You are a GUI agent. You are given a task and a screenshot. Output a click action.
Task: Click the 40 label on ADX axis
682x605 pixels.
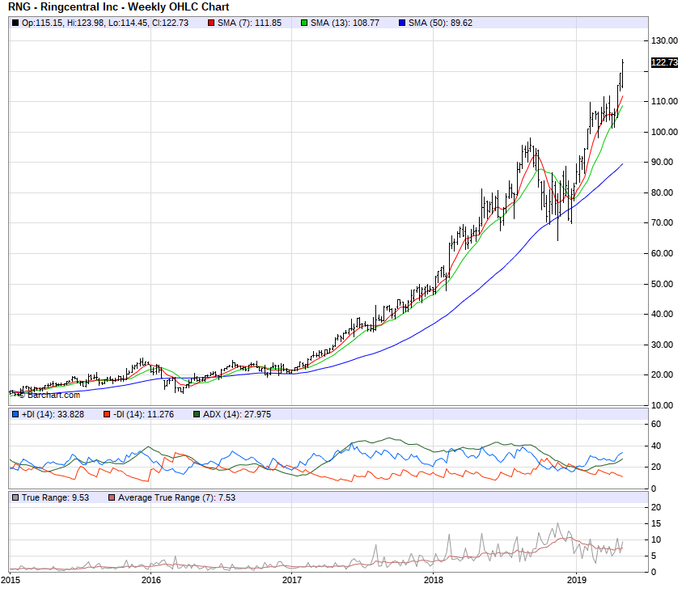[656, 446]
